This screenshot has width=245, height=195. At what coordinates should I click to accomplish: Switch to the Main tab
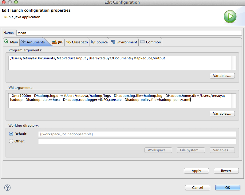point(11,42)
